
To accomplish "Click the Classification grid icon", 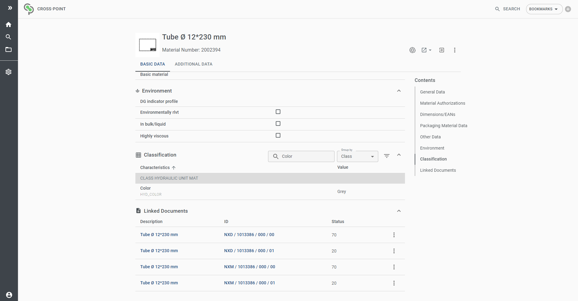I will point(138,155).
